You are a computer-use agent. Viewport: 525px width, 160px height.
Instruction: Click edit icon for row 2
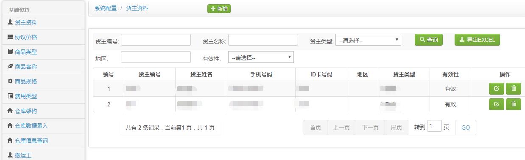[x=496, y=104]
